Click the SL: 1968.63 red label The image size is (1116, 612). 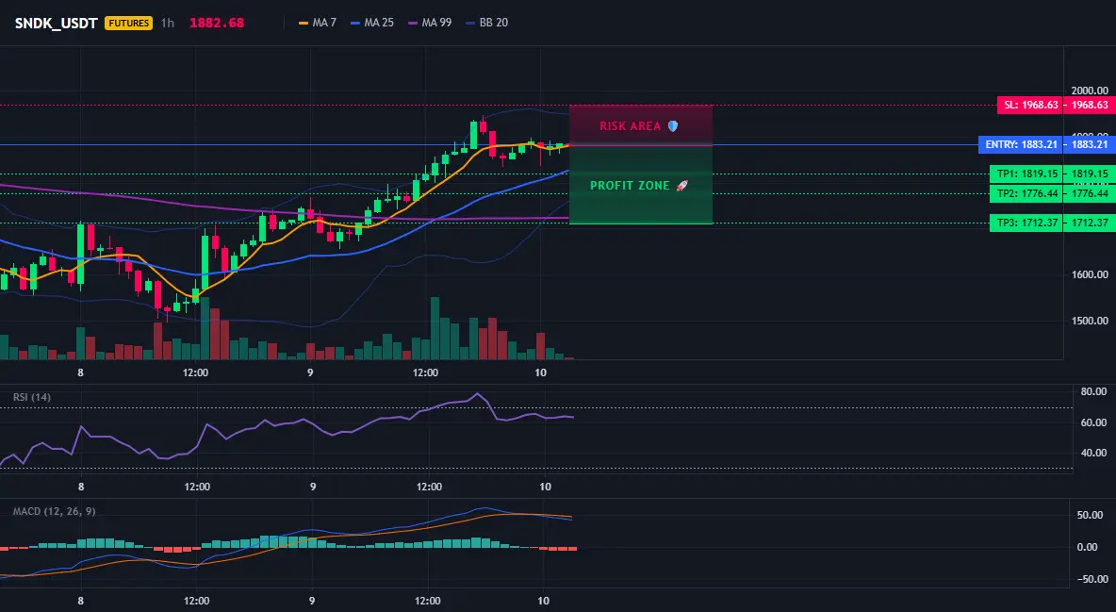[x=1030, y=105]
